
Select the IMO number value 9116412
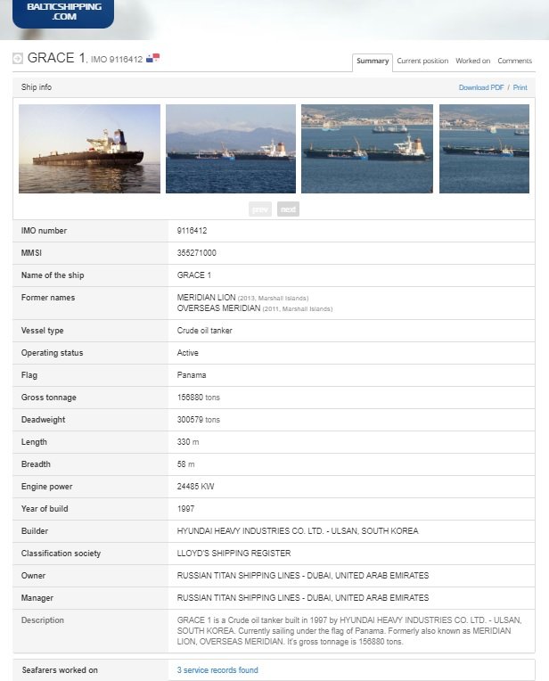[x=192, y=231]
